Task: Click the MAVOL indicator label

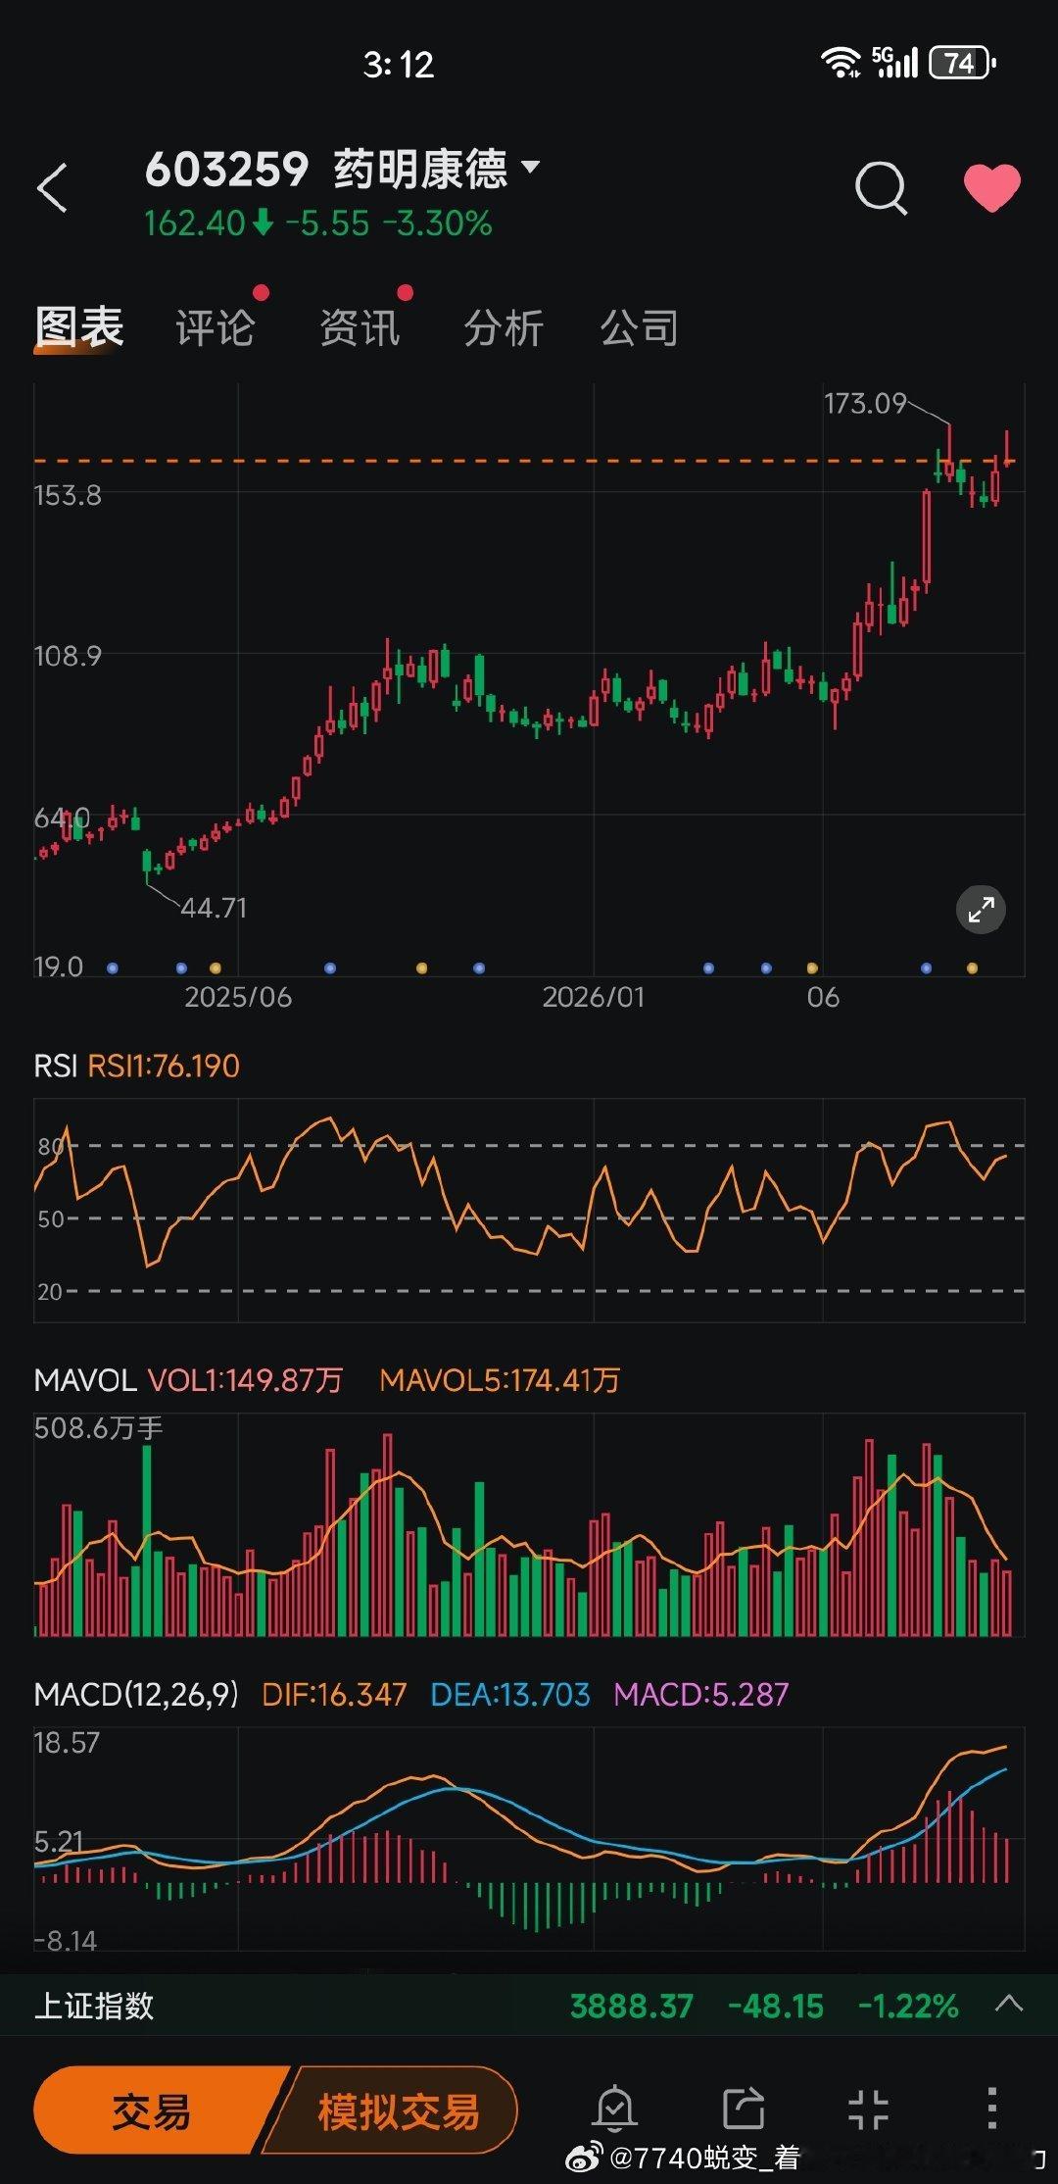Action: [x=85, y=1380]
